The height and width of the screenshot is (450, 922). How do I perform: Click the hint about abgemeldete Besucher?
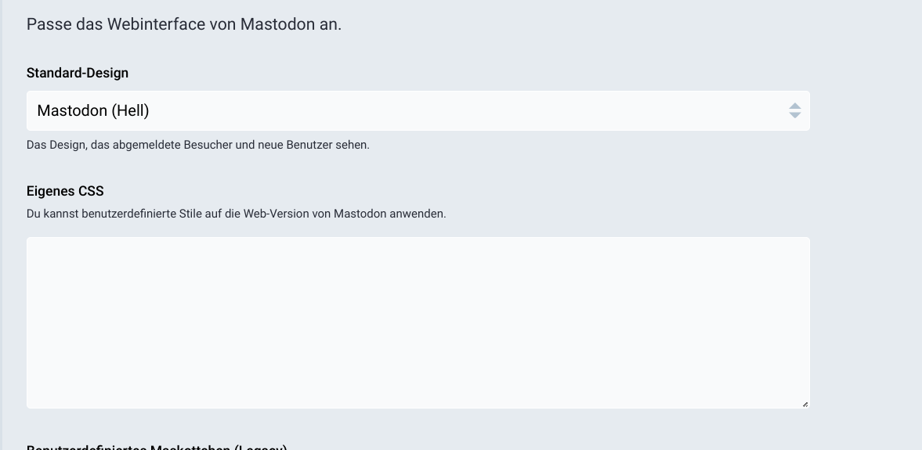coord(197,145)
